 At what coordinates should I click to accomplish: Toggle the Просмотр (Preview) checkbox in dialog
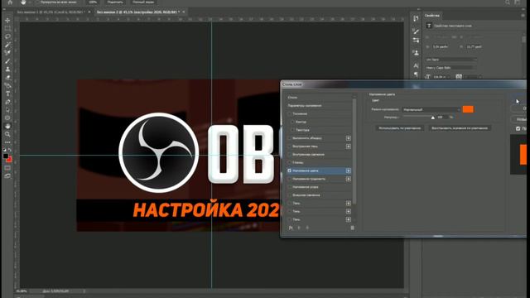click(518, 129)
